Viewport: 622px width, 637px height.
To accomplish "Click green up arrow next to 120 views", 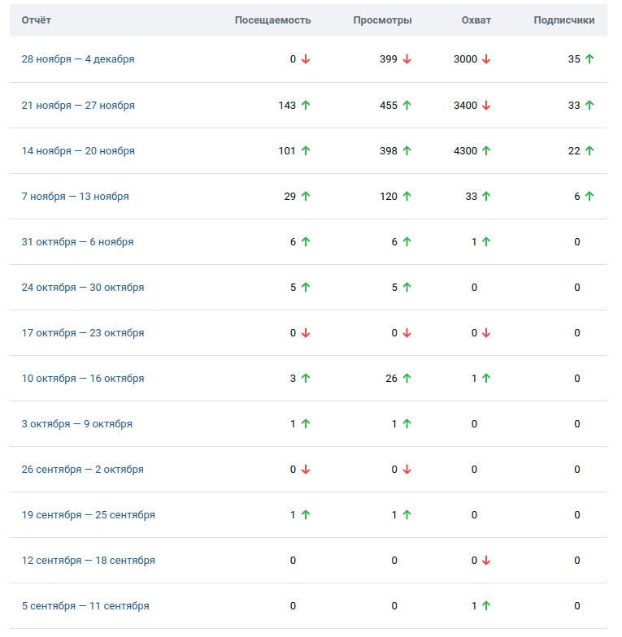I will coord(407,196).
